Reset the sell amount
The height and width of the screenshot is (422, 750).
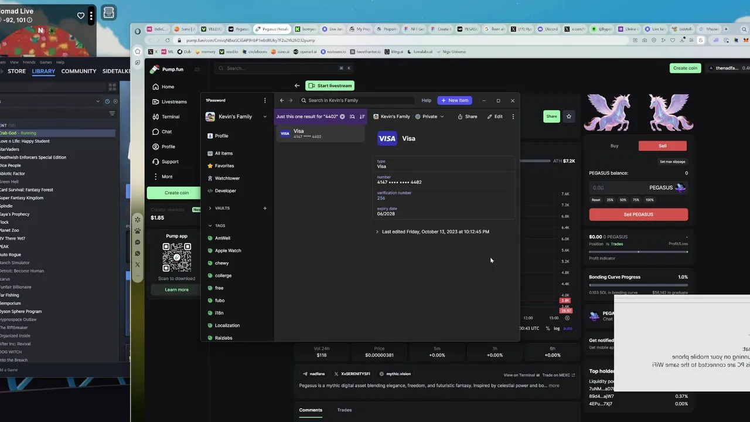pos(596,200)
